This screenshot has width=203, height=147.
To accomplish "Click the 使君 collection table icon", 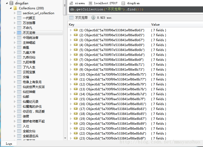I will pos(19,116).
